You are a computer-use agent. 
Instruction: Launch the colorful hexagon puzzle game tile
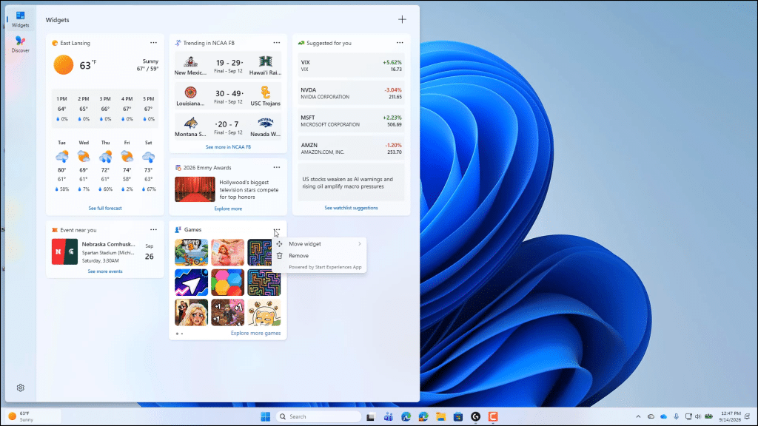coord(228,283)
